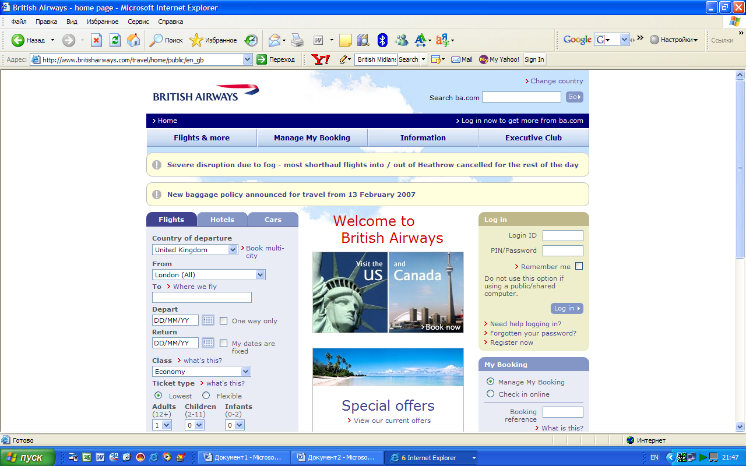
Task: Expand the address bar URL dropdown
Action: (x=247, y=59)
